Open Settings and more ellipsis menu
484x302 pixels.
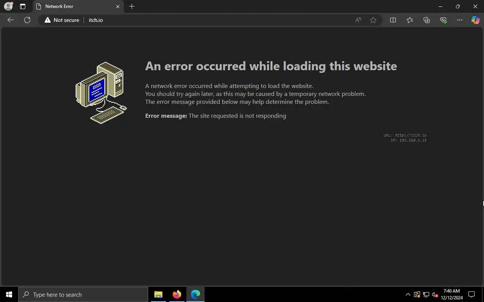click(x=460, y=20)
